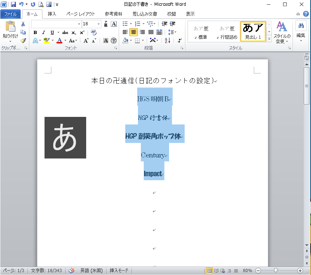Turn off center alignment
This screenshot has height=275, width=311.
pos(134,32)
